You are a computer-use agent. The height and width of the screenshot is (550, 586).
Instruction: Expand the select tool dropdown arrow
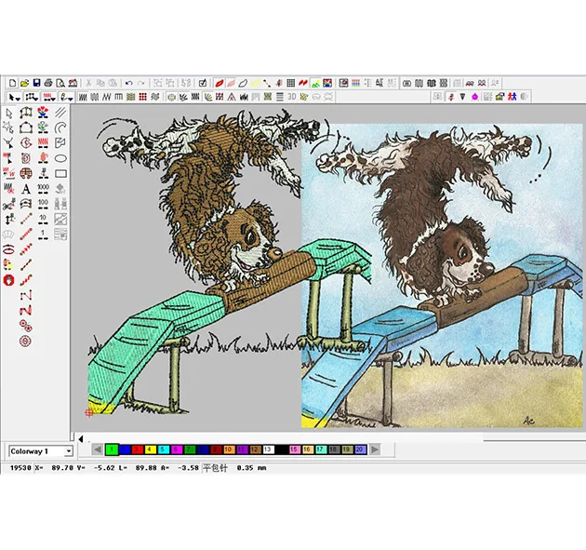tap(19, 97)
